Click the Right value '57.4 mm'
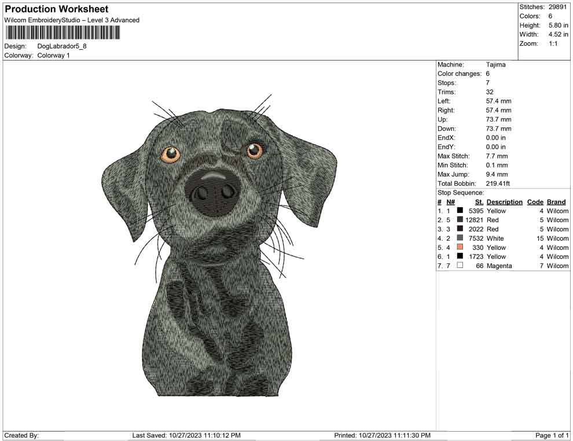The width and height of the screenshot is (573, 441). pyautogui.click(x=498, y=111)
